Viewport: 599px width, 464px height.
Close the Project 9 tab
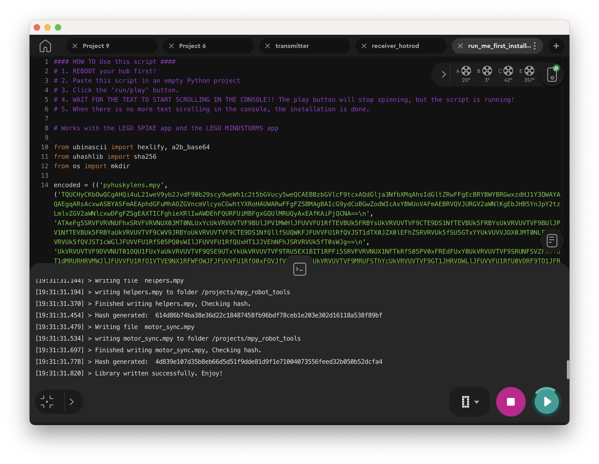pyautogui.click(x=75, y=46)
